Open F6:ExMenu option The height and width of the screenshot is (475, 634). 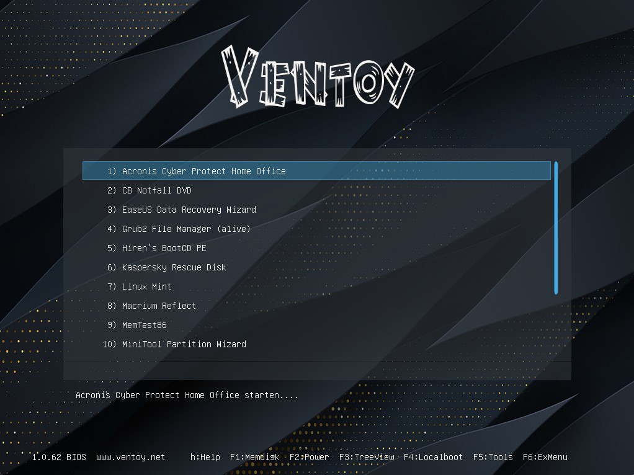pos(545,457)
